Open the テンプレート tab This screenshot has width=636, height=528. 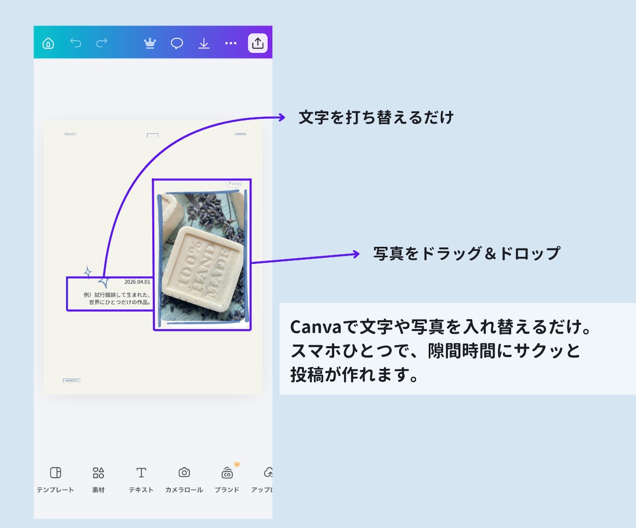pos(55,480)
